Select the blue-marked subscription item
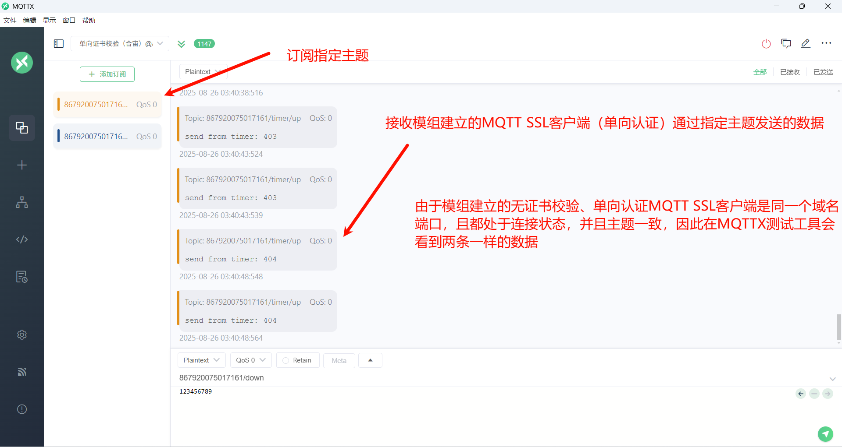842x447 pixels. tap(107, 137)
